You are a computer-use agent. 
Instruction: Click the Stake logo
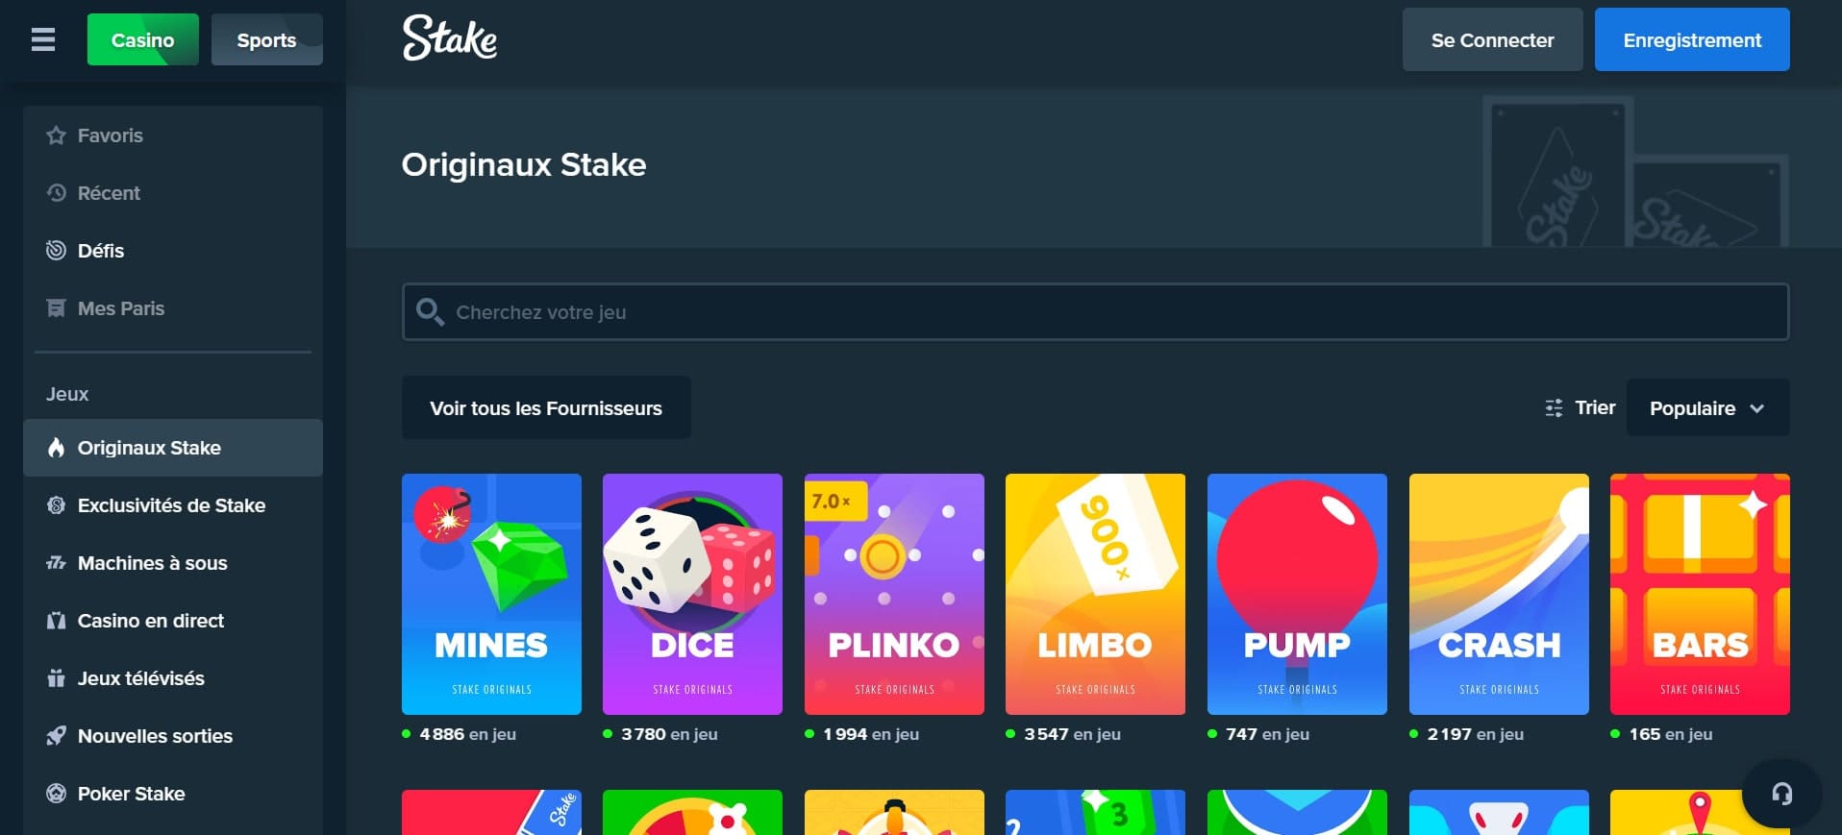[x=450, y=38]
